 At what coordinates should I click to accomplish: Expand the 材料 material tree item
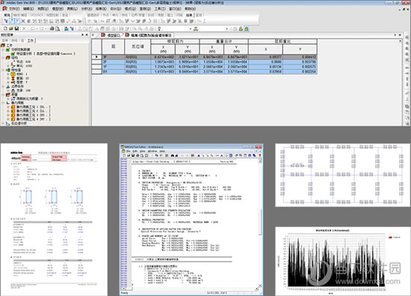click(8, 74)
